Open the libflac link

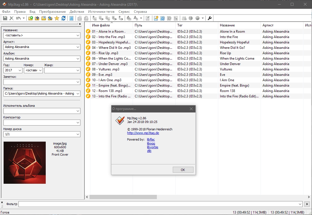tap(151, 140)
